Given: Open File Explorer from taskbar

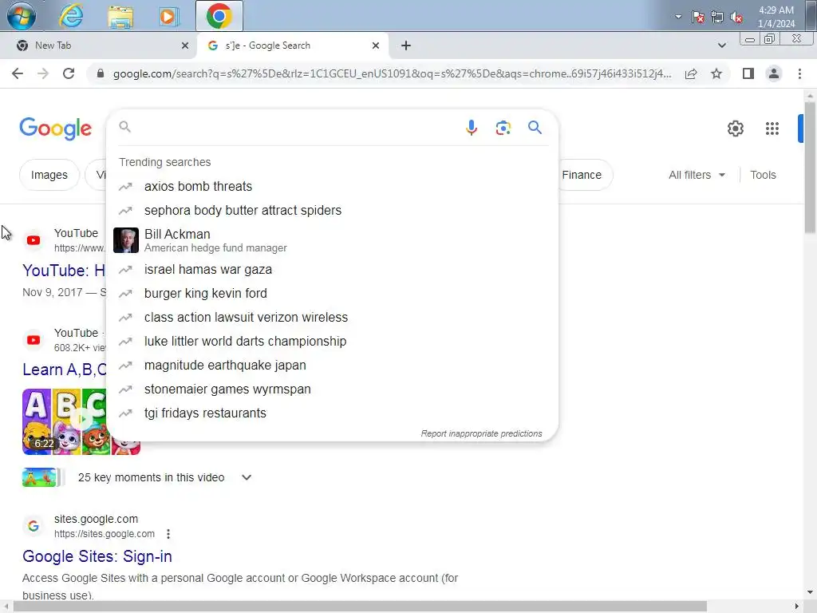Looking at the screenshot, I should pos(120,16).
